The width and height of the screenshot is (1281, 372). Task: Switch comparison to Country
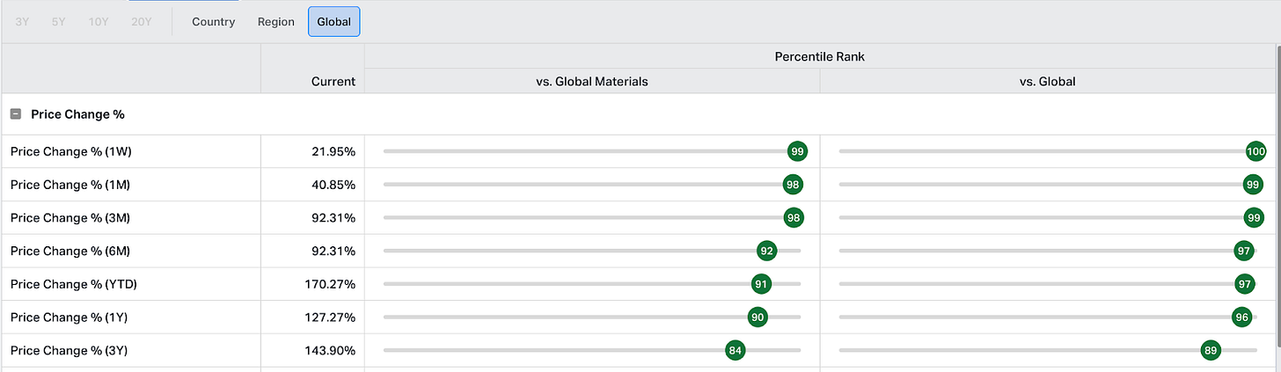click(x=213, y=22)
